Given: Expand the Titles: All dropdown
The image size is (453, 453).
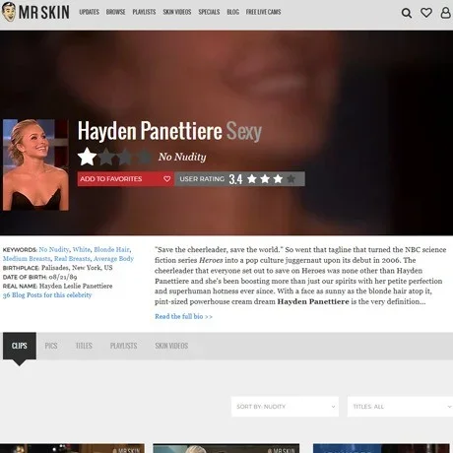Looking at the screenshot, I should pos(400,407).
